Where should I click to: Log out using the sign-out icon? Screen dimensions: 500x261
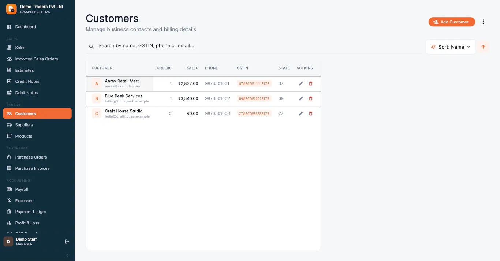pos(67,242)
